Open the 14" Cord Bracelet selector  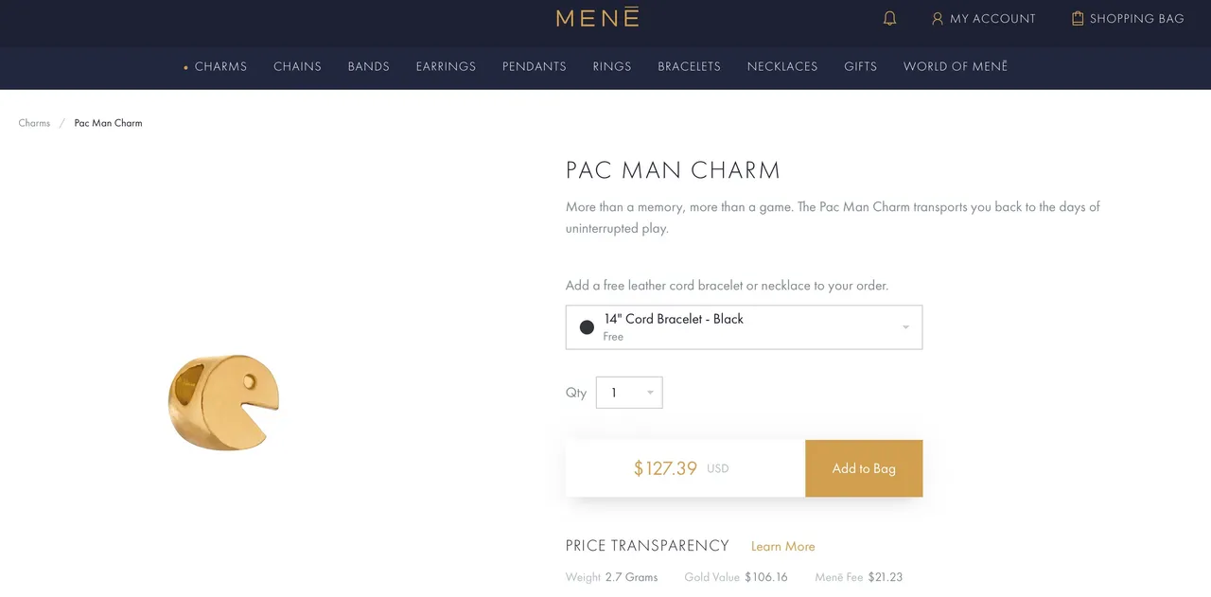coord(744,327)
